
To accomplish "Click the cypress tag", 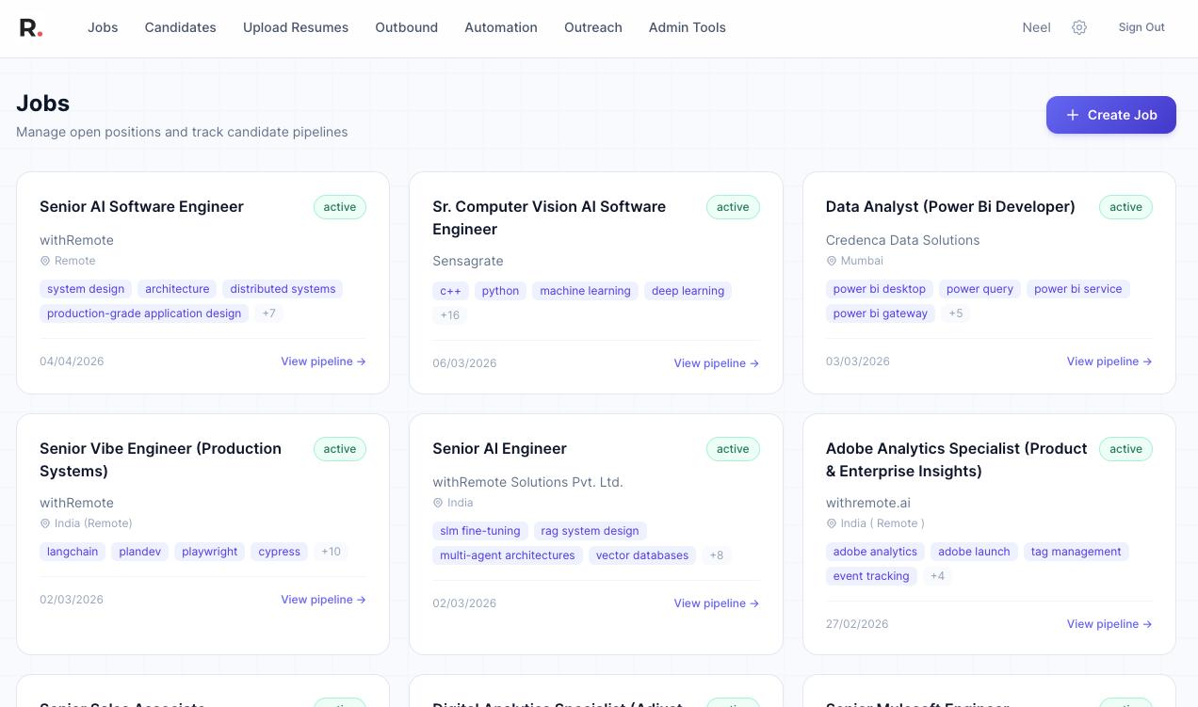I will click(280, 552).
